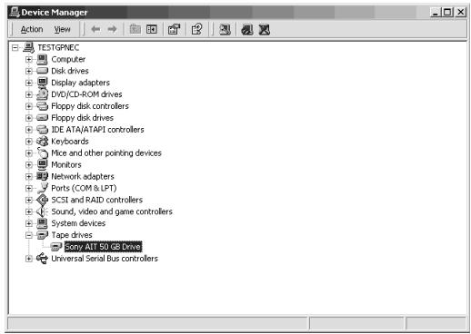Click the Network adapters icon
This screenshot has height=334, width=471.
point(42,176)
